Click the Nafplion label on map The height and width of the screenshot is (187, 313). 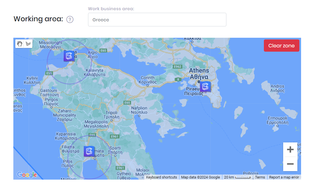click(139, 110)
